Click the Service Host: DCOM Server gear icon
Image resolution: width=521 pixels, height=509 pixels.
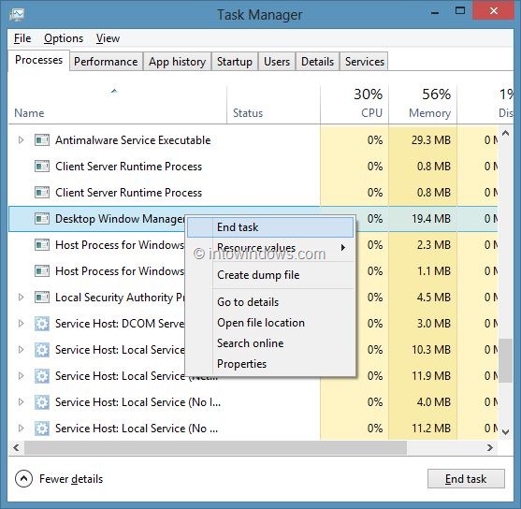[x=42, y=324]
